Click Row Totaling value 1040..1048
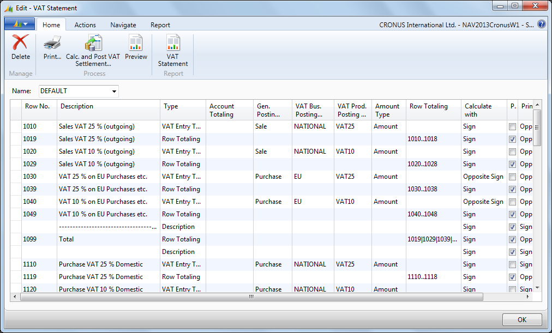 pyautogui.click(x=422, y=214)
